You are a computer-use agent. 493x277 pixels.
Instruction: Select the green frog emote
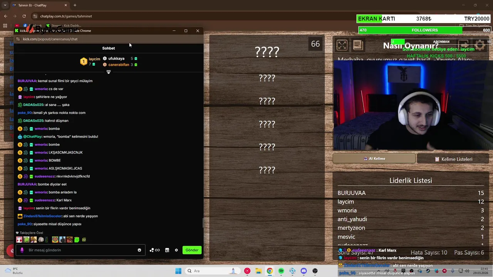pos(26,240)
